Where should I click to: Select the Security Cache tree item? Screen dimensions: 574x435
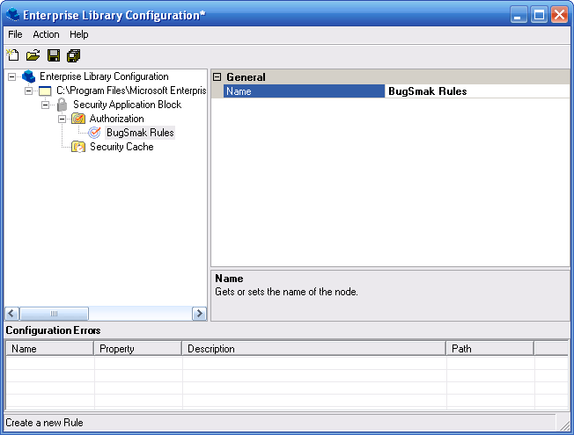[x=121, y=147]
